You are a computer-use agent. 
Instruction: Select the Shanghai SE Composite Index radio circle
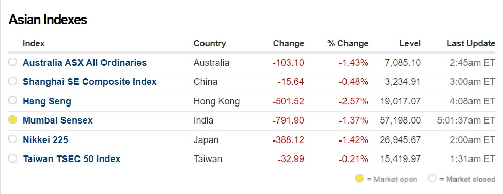click(12, 81)
